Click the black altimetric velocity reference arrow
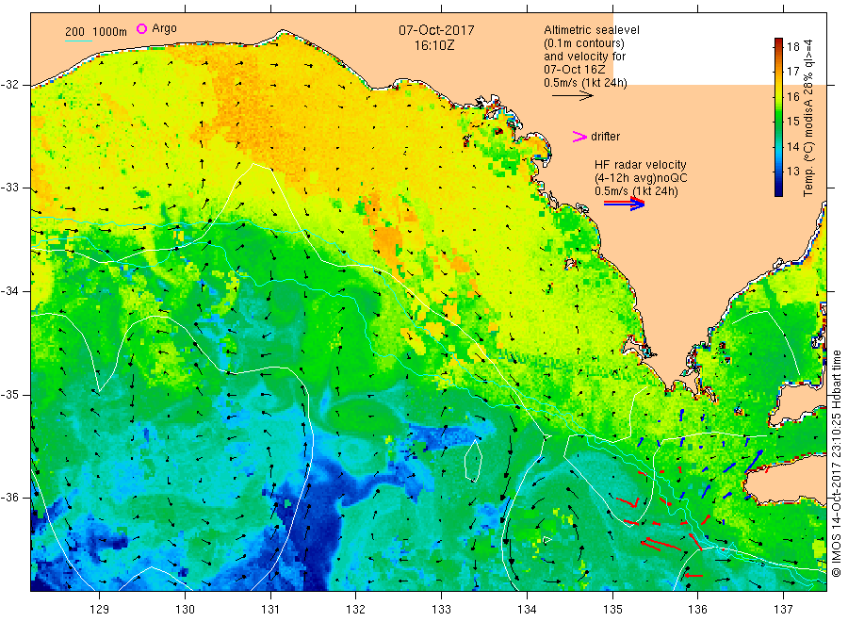 [x=572, y=96]
